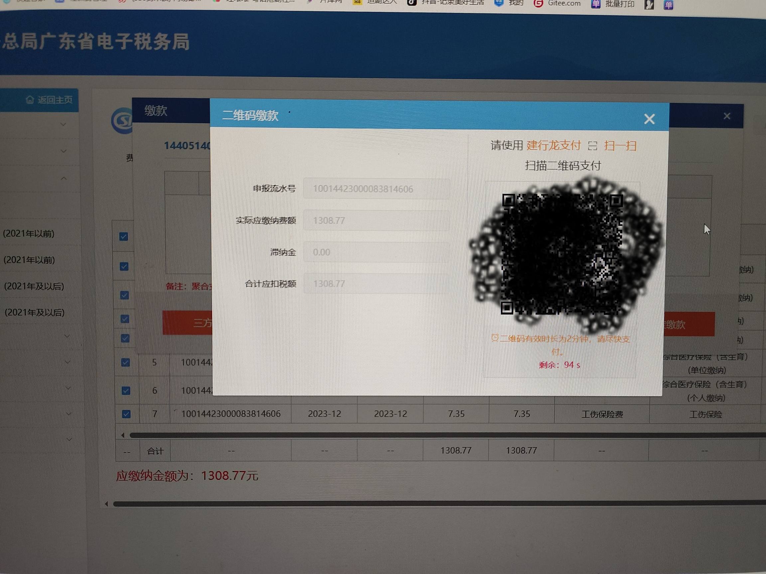Click the lower page horizontal scrollbar

coord(440,504)
